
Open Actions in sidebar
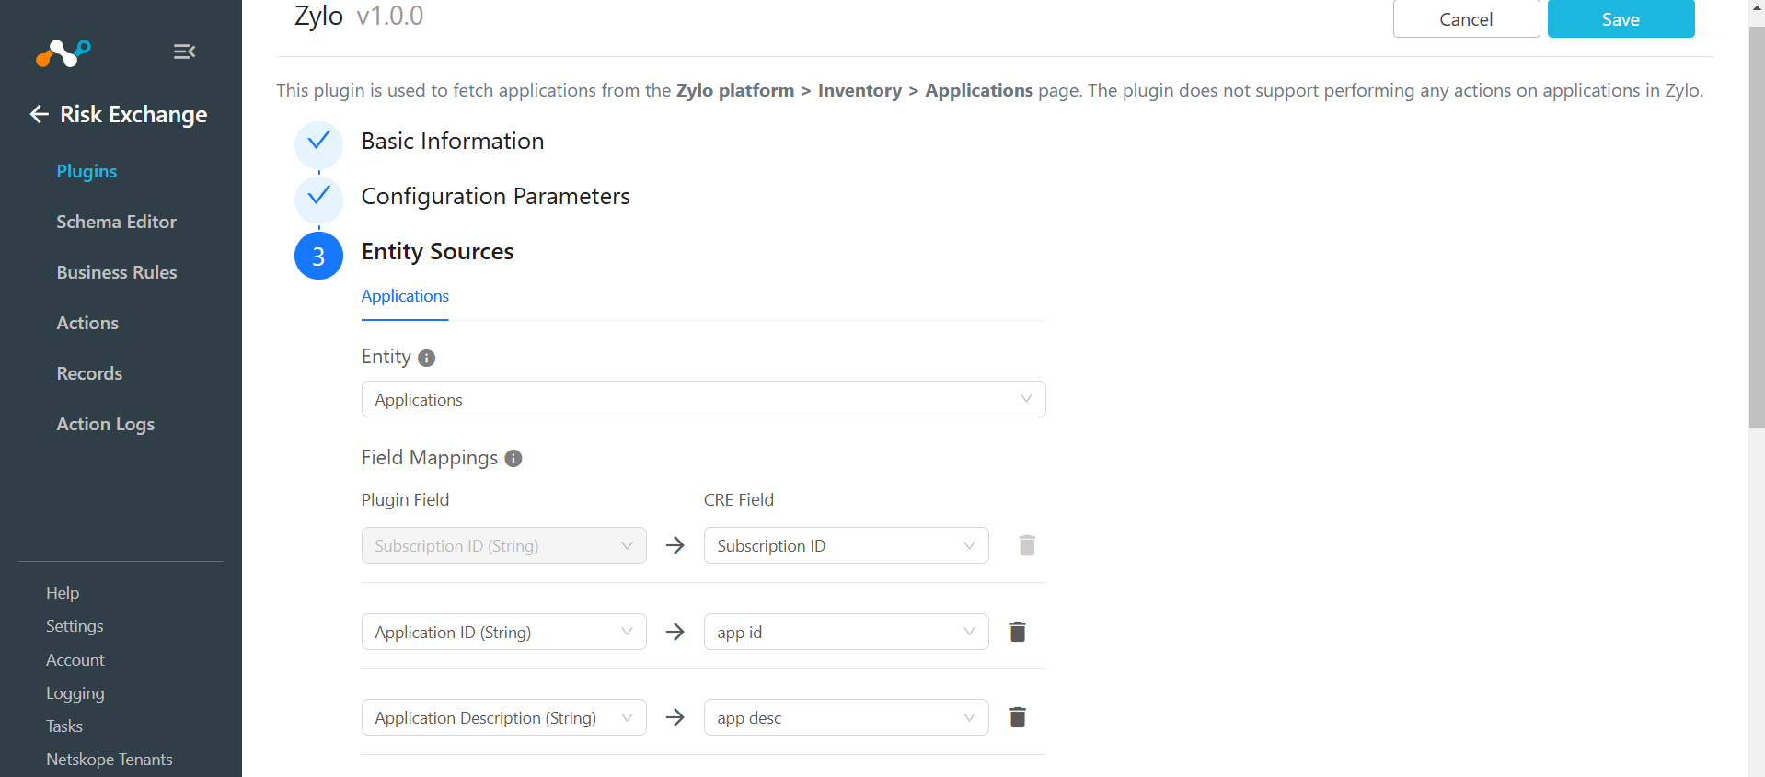point(87,323)
